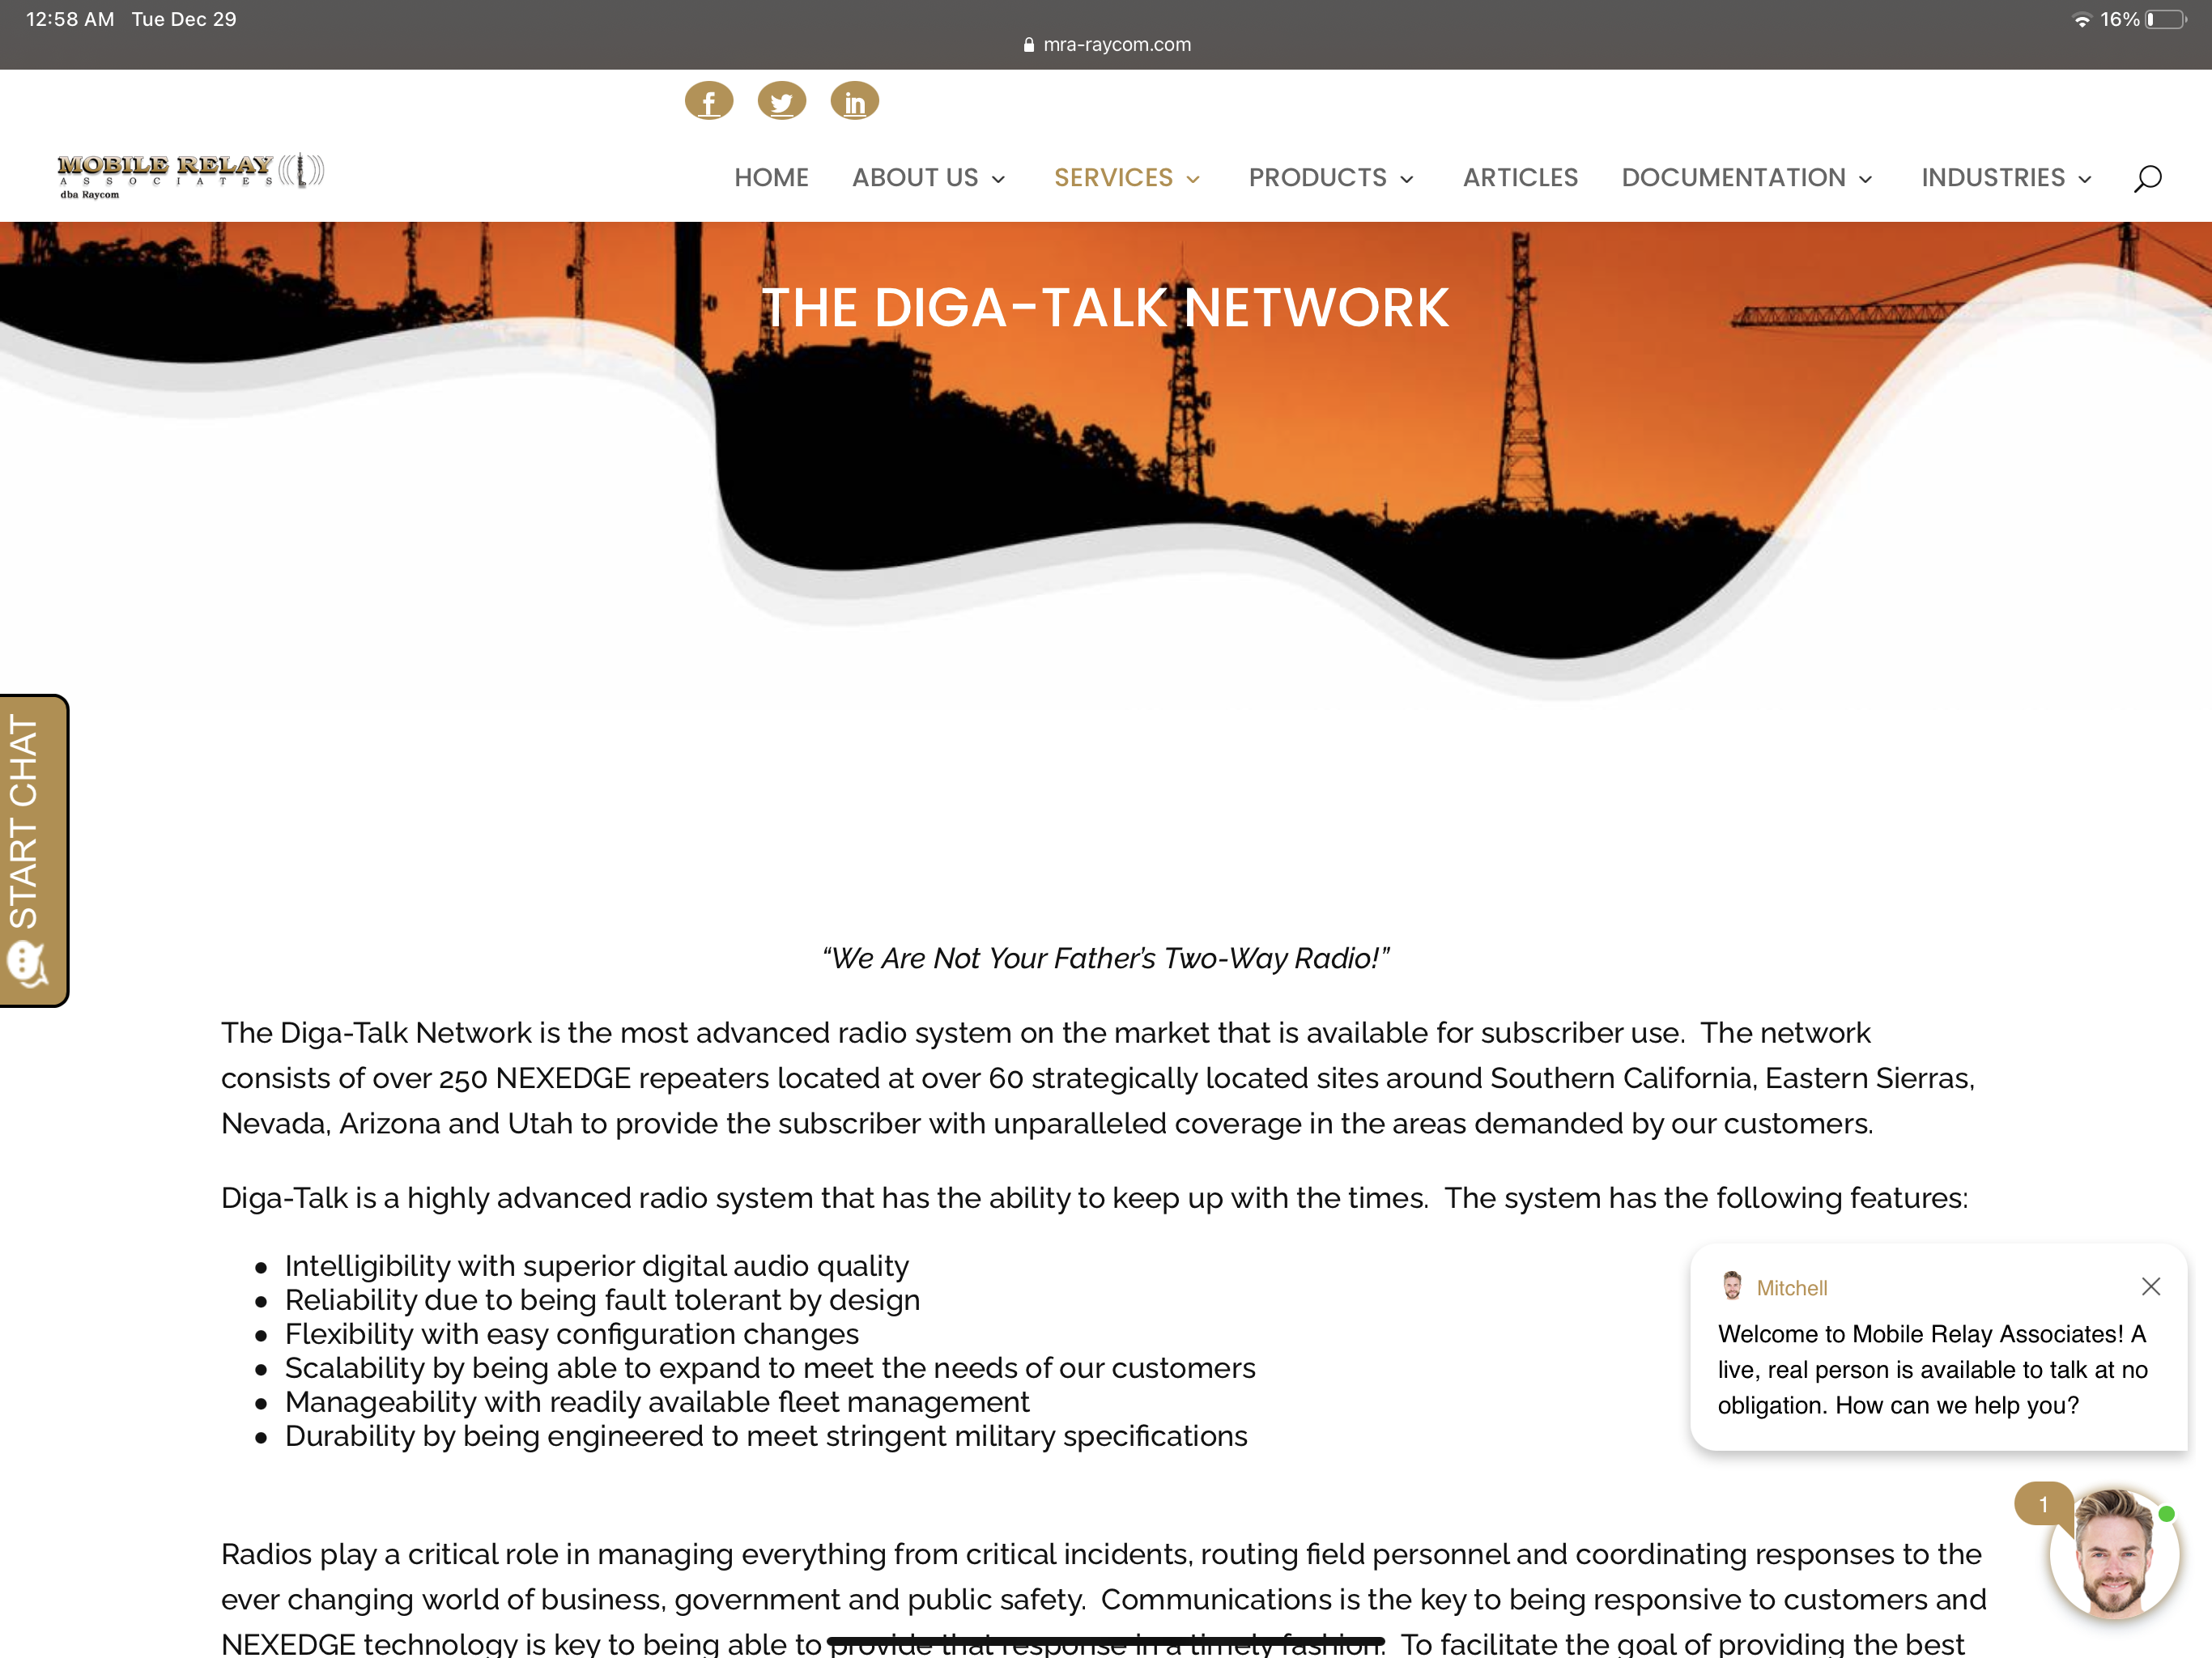Tap the lock icon in address bar
This screenshot has width=2212, height=1658.
[1029, 45]
